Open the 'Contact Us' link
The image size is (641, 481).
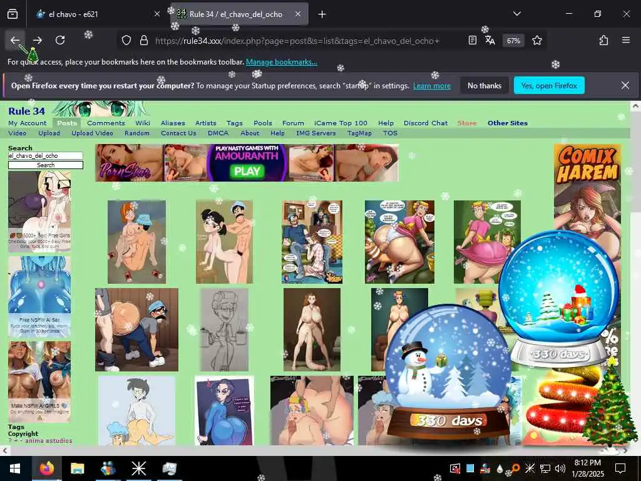[x=178, y=133]
